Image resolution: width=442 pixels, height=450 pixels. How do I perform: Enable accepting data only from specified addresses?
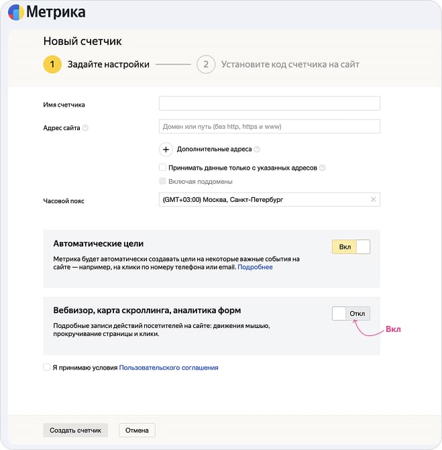(x=162, y=168)
